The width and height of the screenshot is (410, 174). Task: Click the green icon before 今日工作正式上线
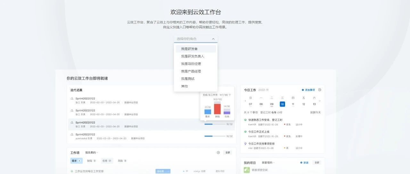(245, 132)
